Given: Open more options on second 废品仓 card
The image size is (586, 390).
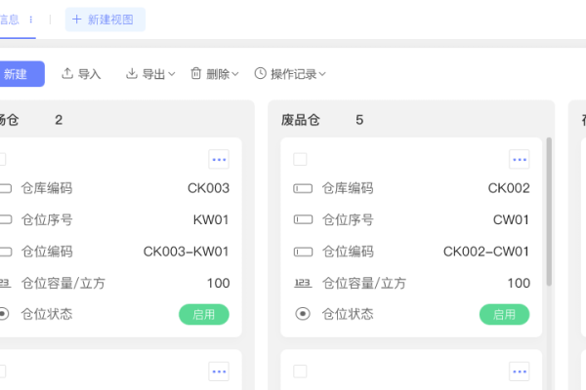Looking at the screenshot, I should [x=520, y=371].
